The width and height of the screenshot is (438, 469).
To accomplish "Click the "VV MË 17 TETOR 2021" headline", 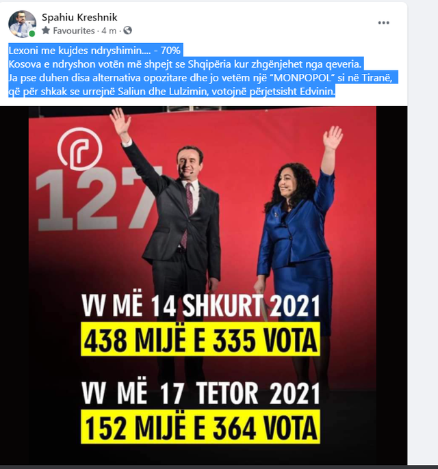I will click(x=201, y=393).
